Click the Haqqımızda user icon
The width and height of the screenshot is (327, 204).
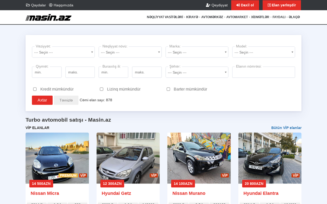click(51, 5)
